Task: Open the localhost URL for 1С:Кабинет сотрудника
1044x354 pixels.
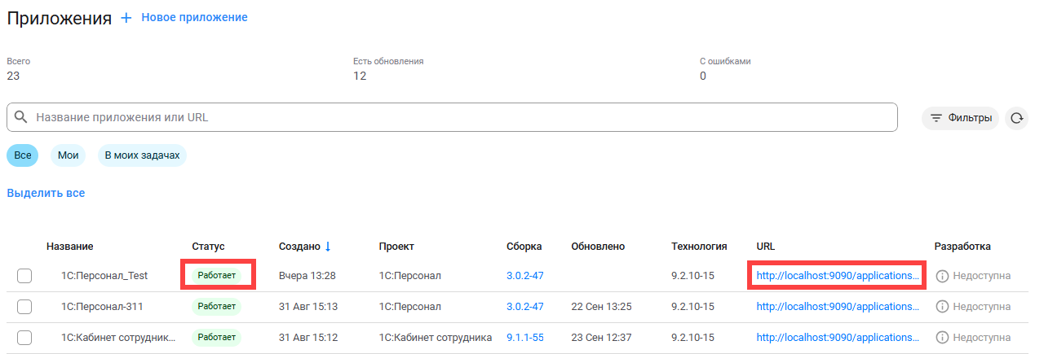Action: 838,338
